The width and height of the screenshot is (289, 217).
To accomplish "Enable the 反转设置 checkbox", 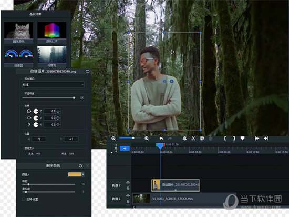I will click(x=24, y=199).
